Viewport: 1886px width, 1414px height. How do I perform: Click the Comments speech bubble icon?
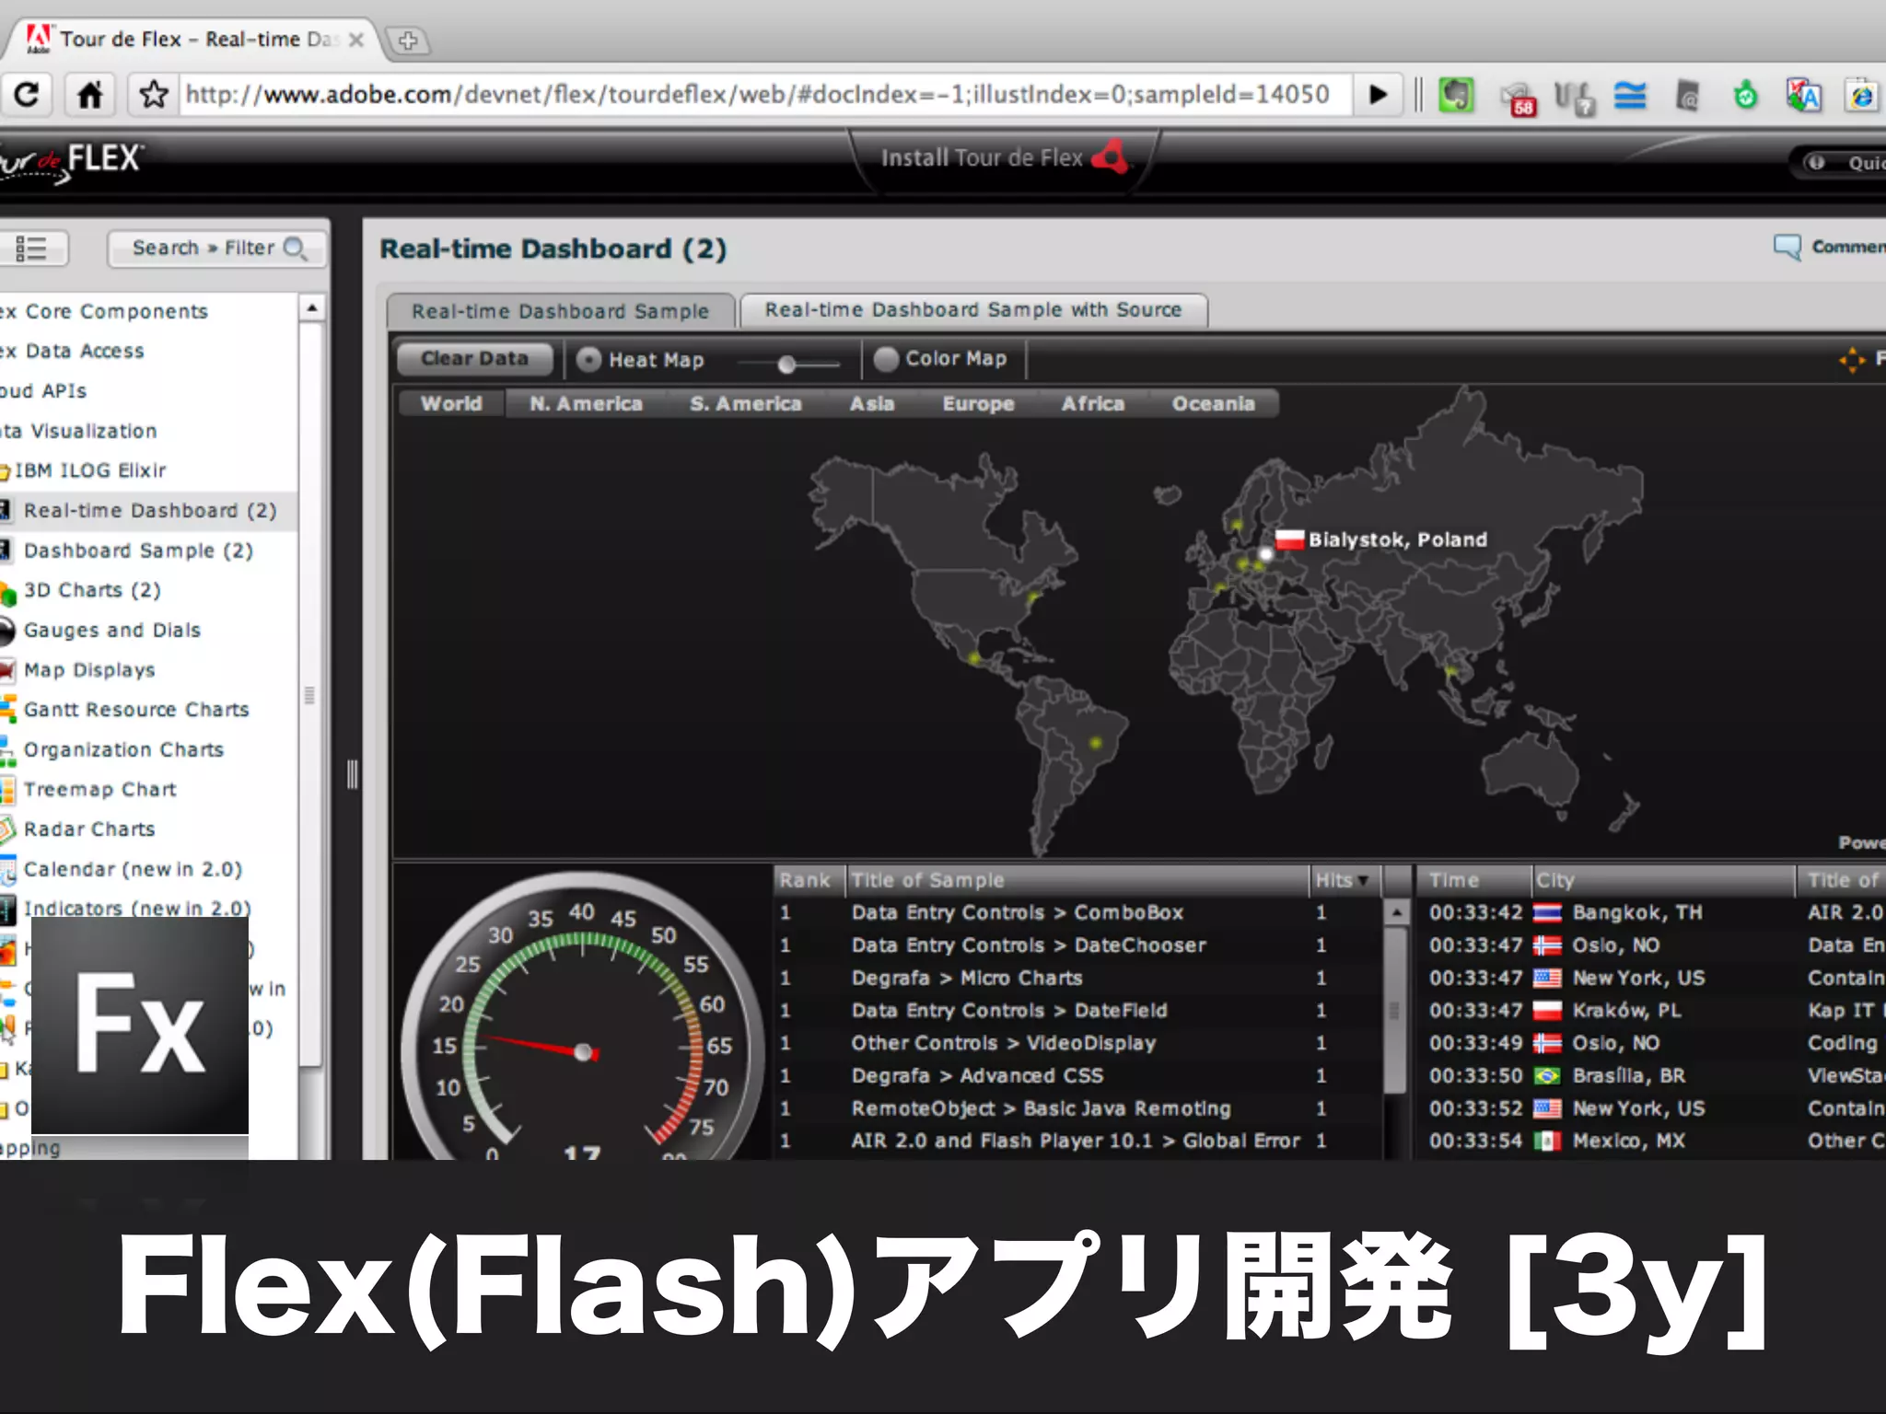pyautogui.click(x=1787, y=247)
